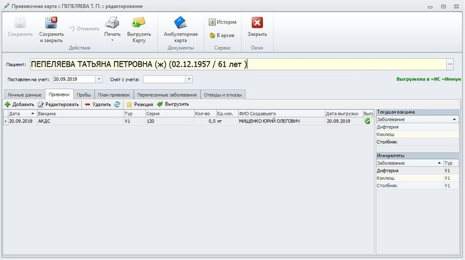This screenshot has height=260, width=465.
Task: Switch to the Личные данные tab
Action: (25, 94)
